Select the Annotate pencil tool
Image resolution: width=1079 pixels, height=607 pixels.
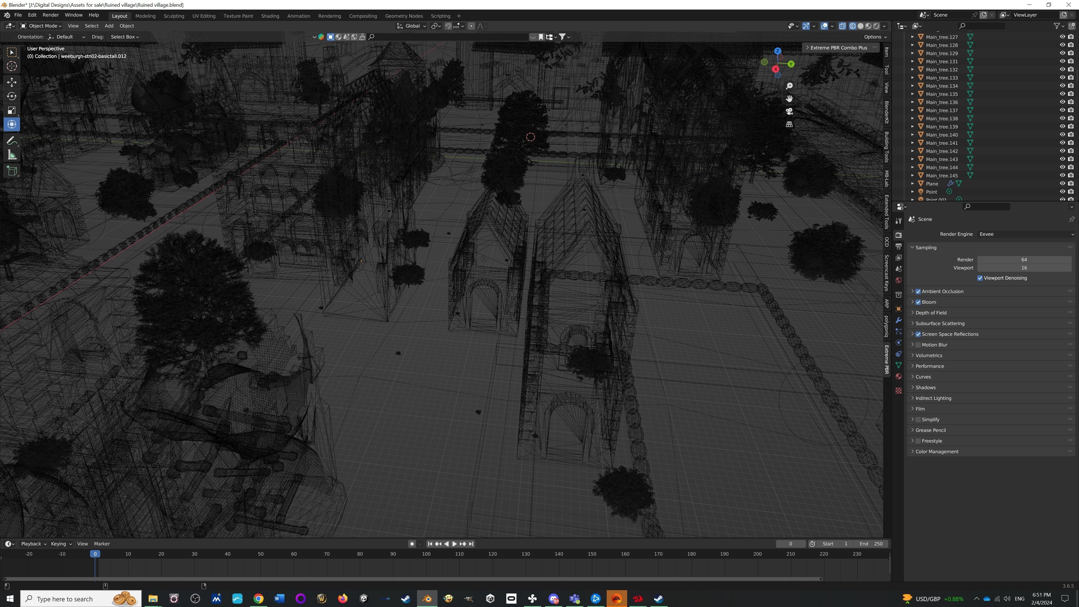point(12,141)
